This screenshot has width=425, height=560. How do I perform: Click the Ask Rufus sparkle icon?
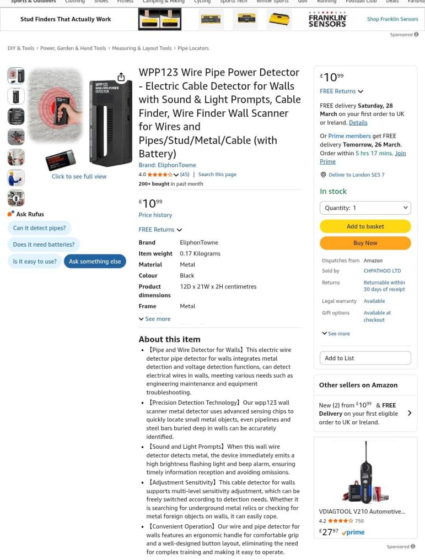(11, 214)
